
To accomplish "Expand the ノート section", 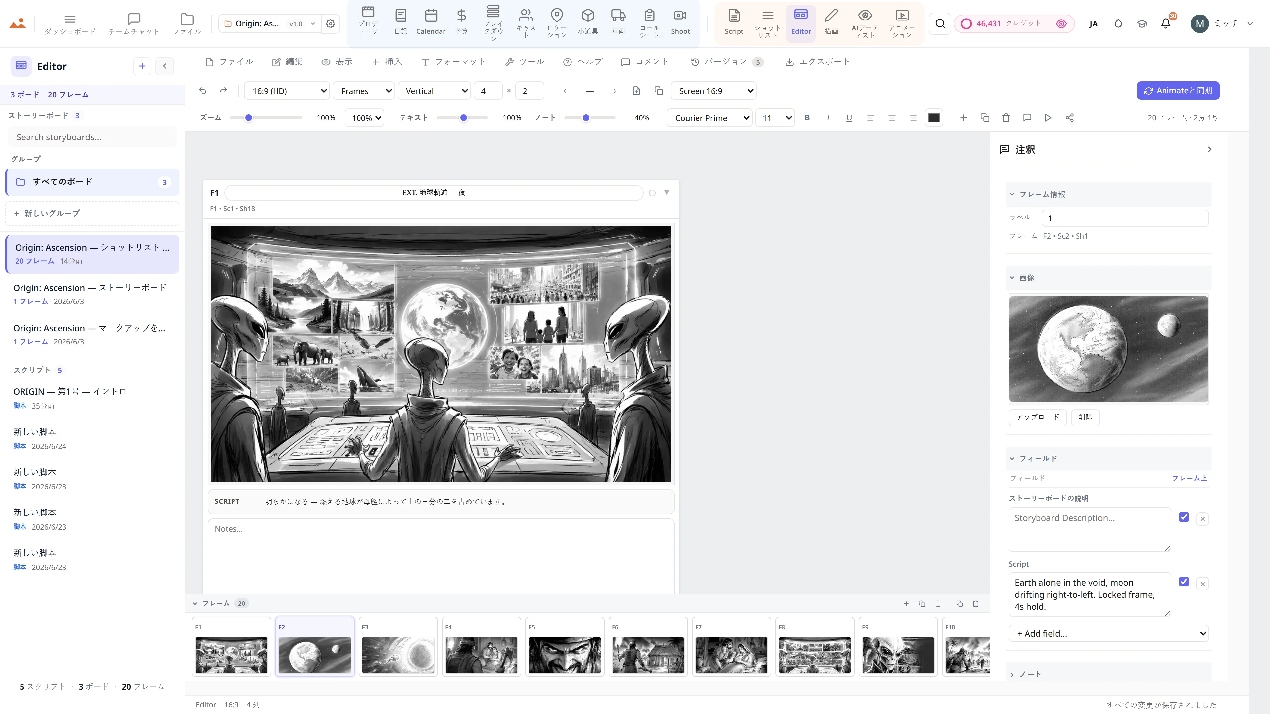I will (x=1108, y=674).
